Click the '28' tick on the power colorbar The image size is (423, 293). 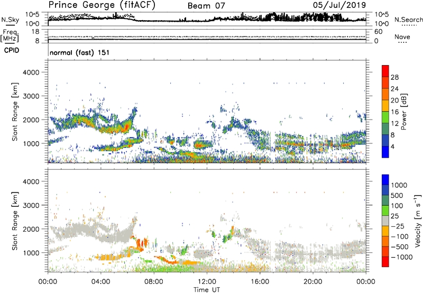394,77
